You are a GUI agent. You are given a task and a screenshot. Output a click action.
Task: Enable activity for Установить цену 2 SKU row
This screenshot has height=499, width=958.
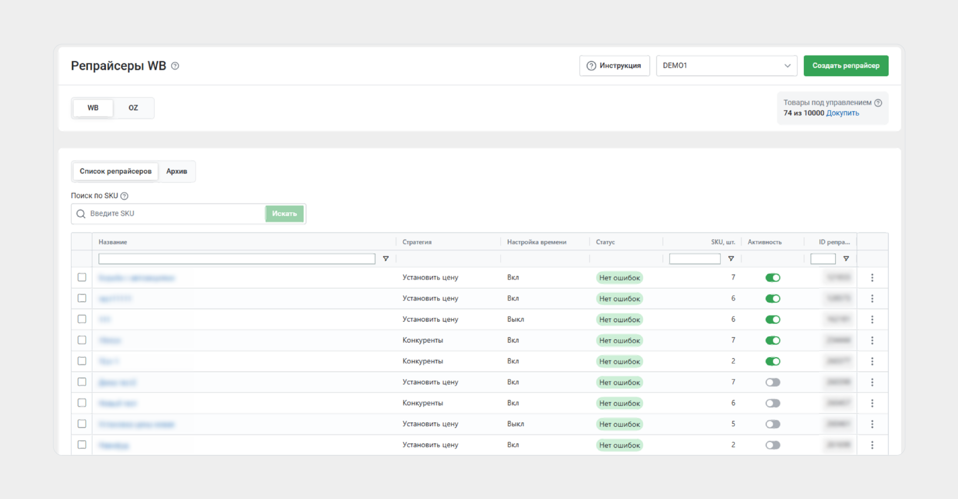coord(773,445)
